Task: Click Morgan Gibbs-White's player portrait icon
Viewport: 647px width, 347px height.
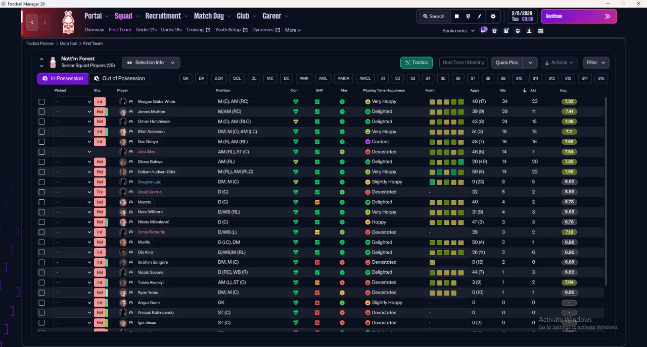Action: click(x=122, y=101)
